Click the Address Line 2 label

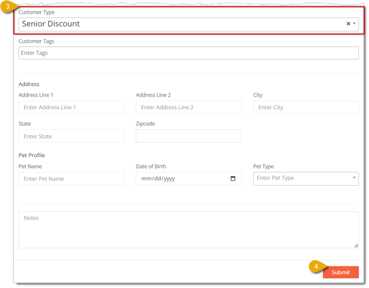click(153, 95)
